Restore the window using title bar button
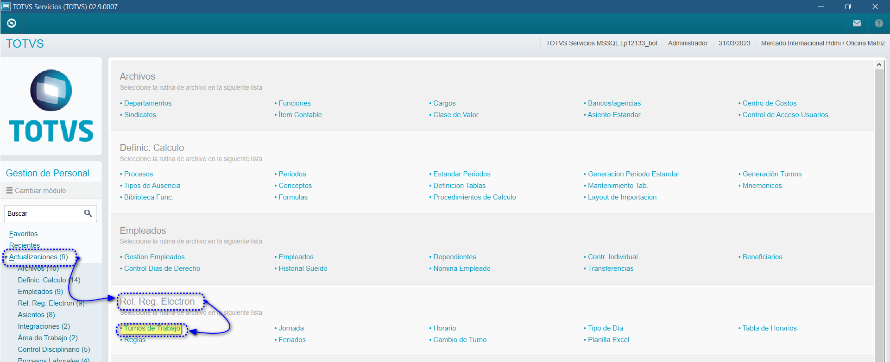 pyautogui.click(x=847, y=6)
